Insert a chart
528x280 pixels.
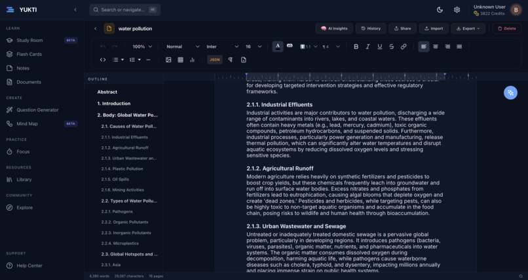point(193,60)
